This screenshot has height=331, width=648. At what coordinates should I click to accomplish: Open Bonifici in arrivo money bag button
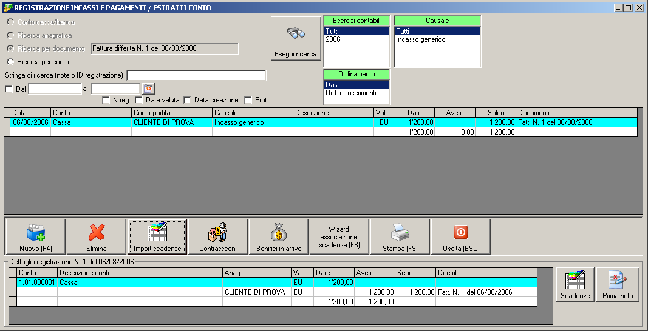279,237
